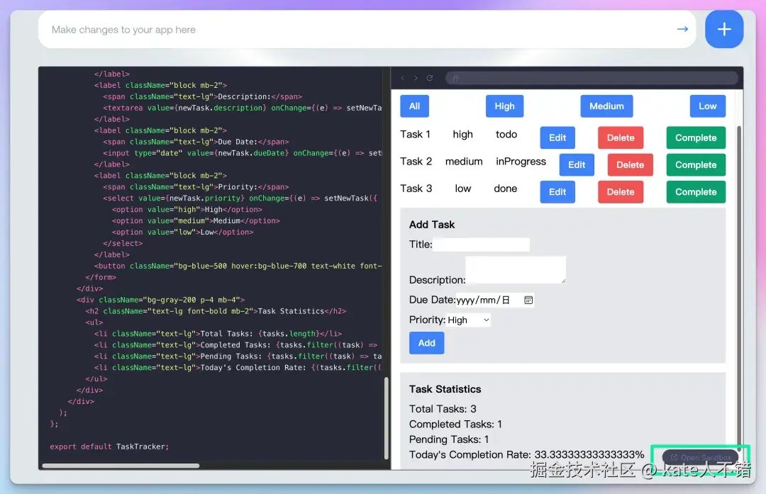Image resolution: width=766 pixels, height=494 pixels.
Task: Open the calendar picker icon
Action: coord(528,300)
